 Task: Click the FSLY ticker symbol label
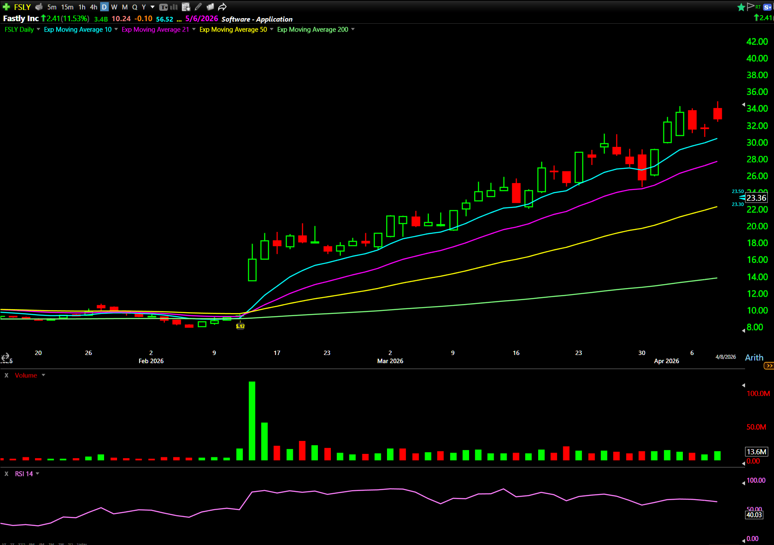pyautogui.click(x=22, y=7)
